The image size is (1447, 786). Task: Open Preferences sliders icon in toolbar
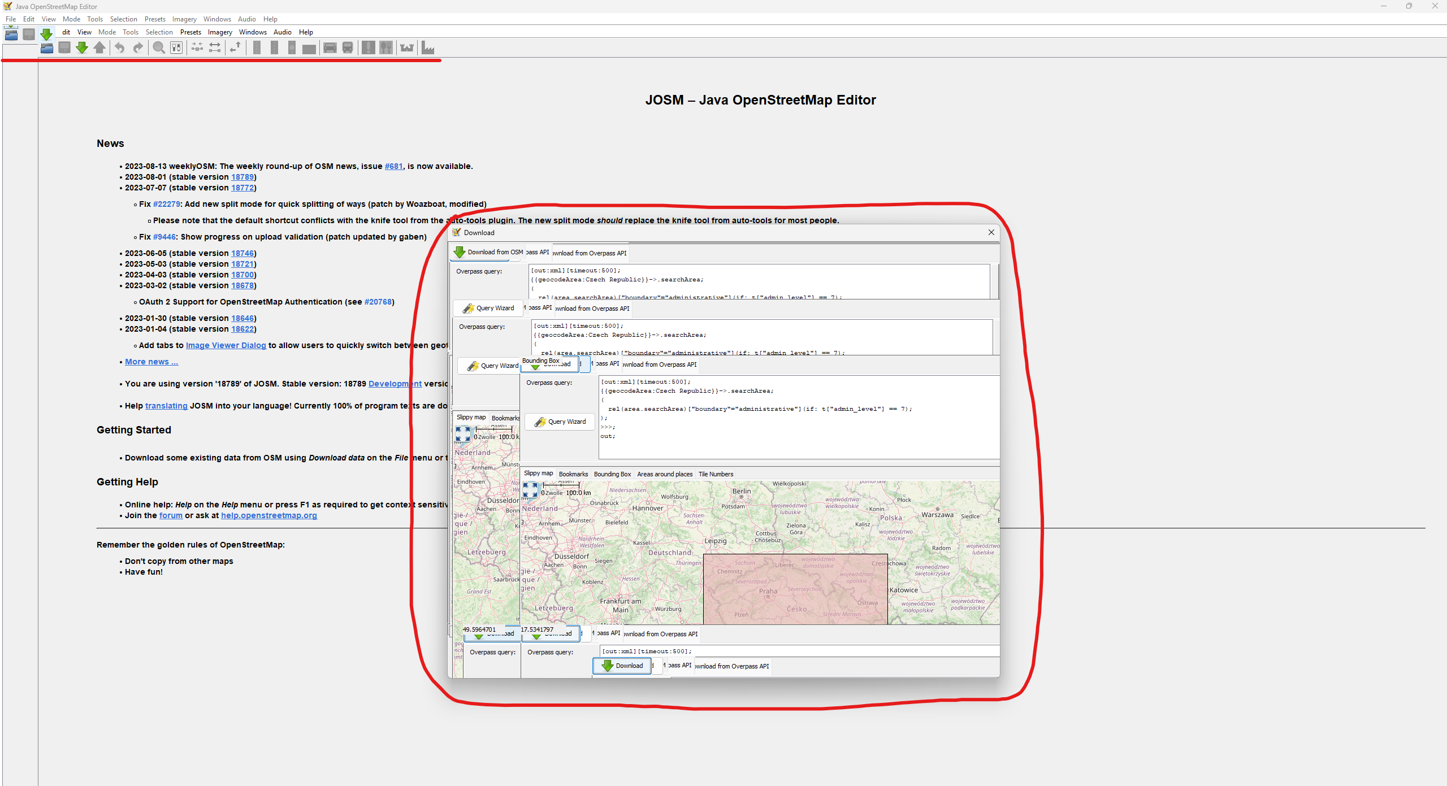tap(176, 48)
